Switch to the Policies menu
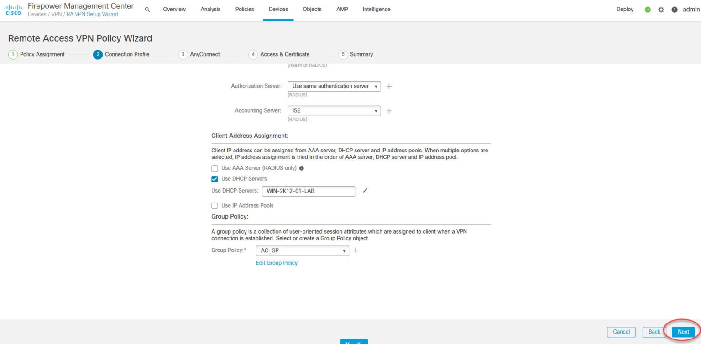This screenshot has width=701, height=344. (x=245, y=9)
